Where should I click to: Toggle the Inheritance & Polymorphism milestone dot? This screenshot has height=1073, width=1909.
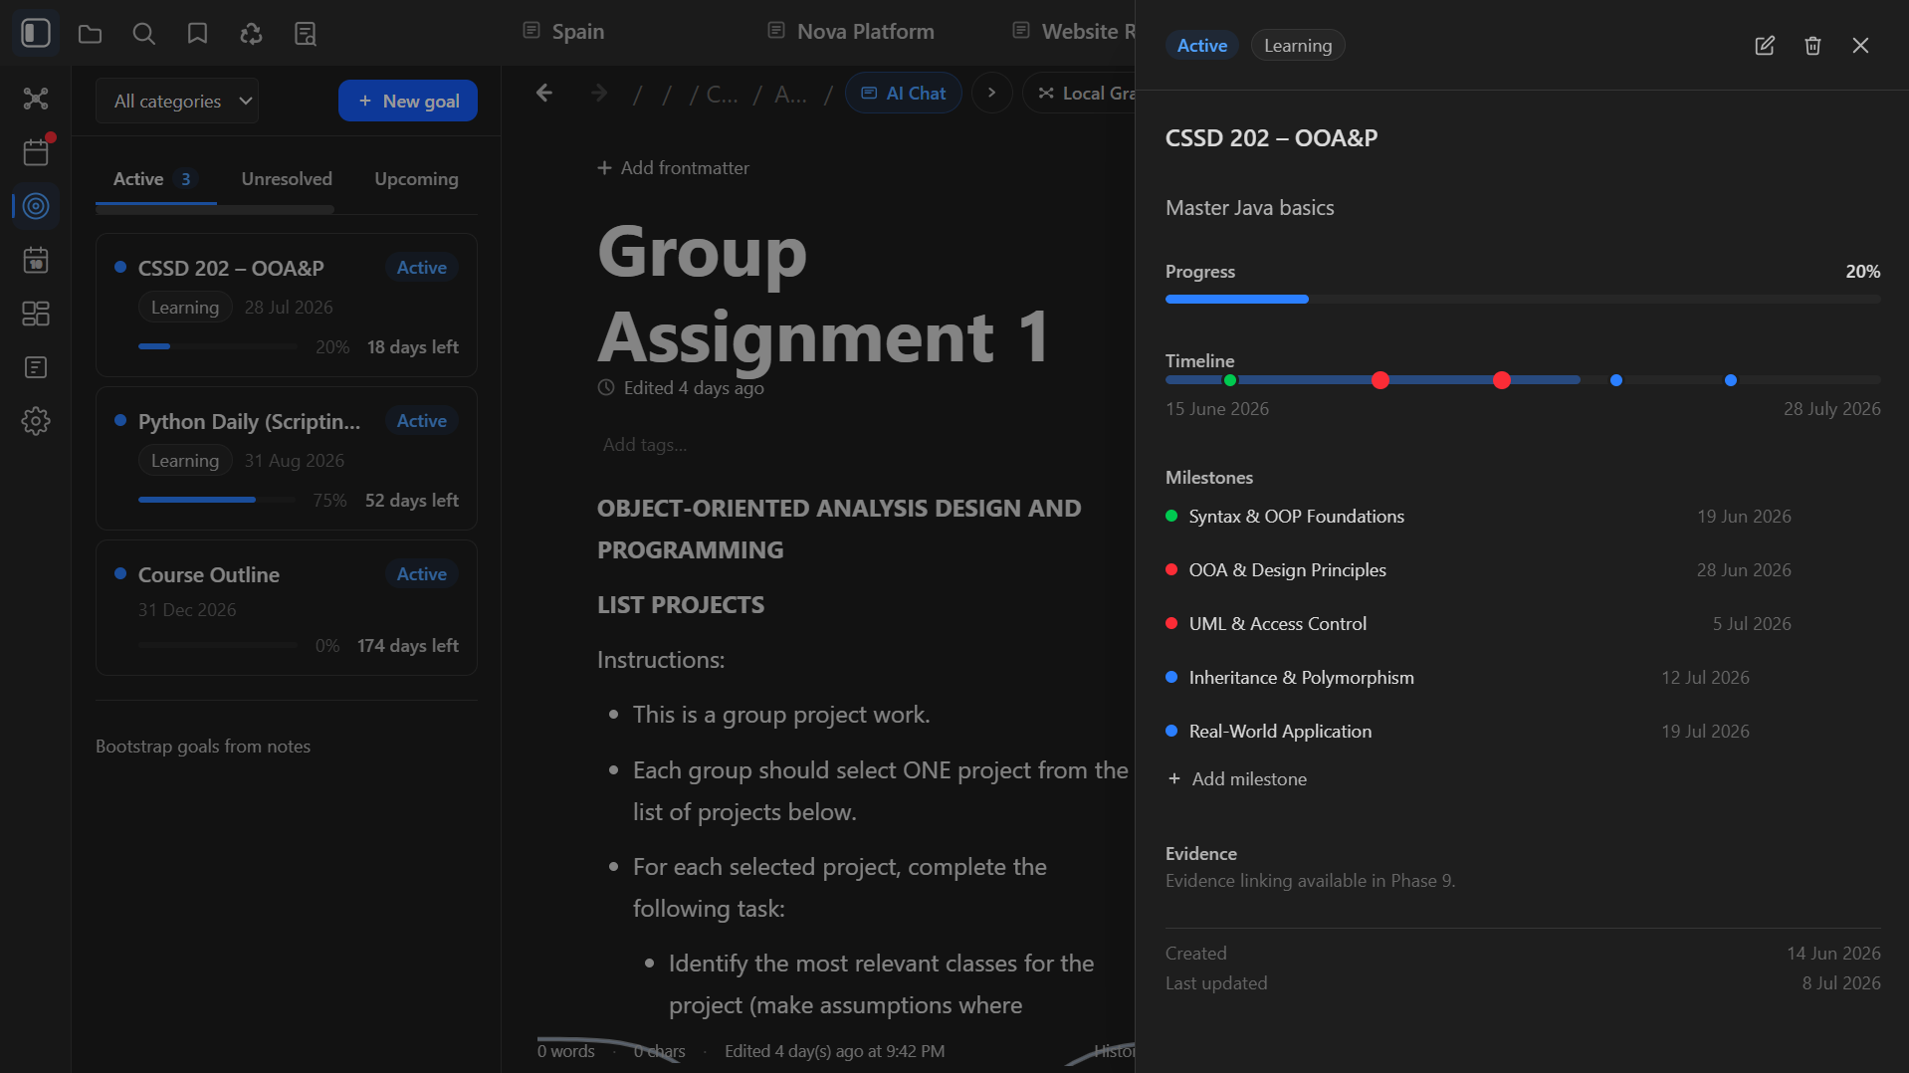pyautogui.click(x=1171, y=677)
